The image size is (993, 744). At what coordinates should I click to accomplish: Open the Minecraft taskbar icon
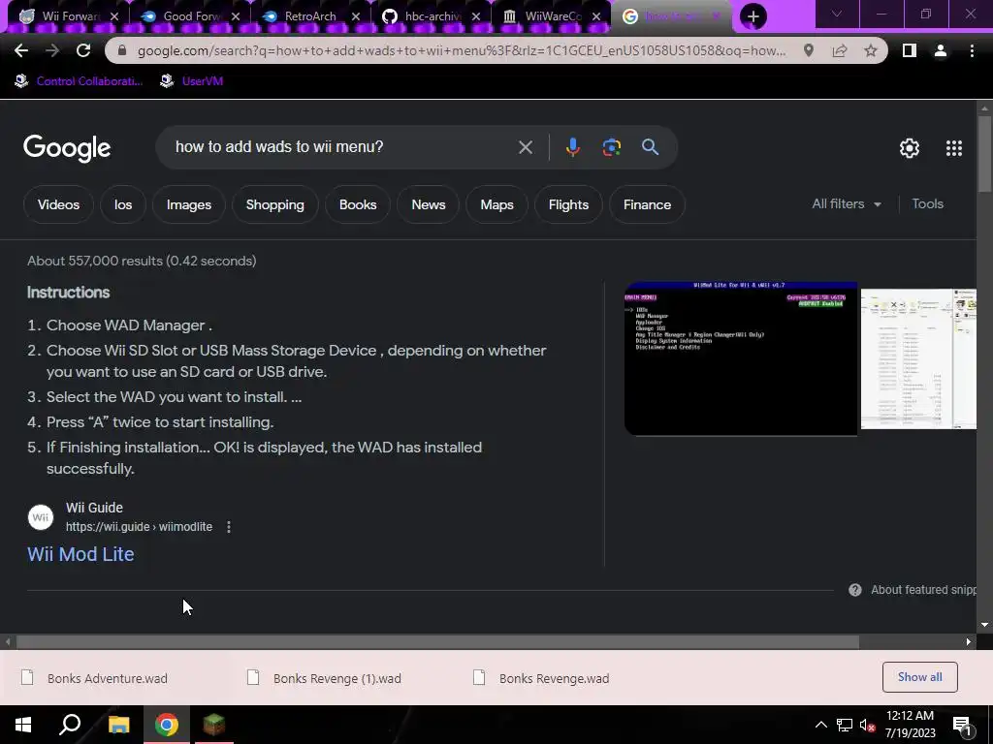click(214, 725)
